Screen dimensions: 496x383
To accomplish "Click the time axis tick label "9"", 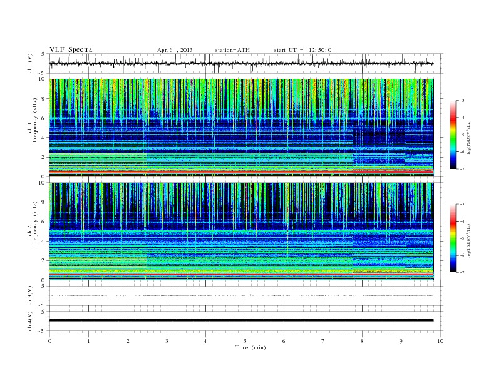I will pyautogui.click(x=401, y=341).
